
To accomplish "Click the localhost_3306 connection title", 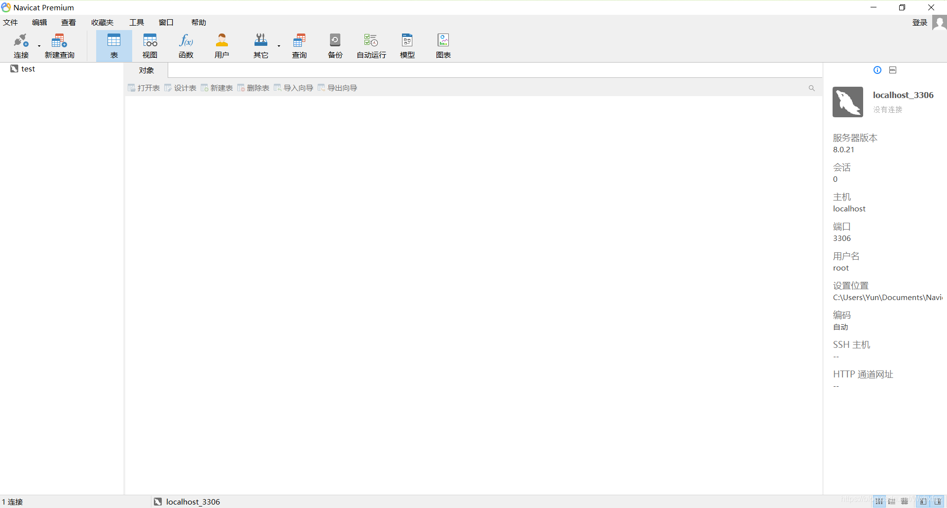I will pos(903,95).
